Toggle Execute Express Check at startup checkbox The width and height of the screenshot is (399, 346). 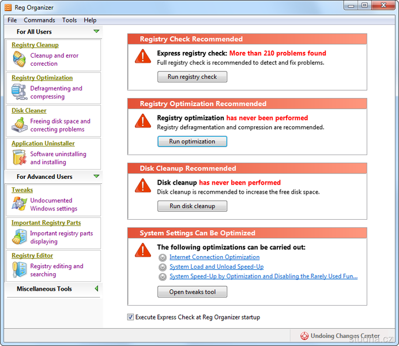coord(130,317)
